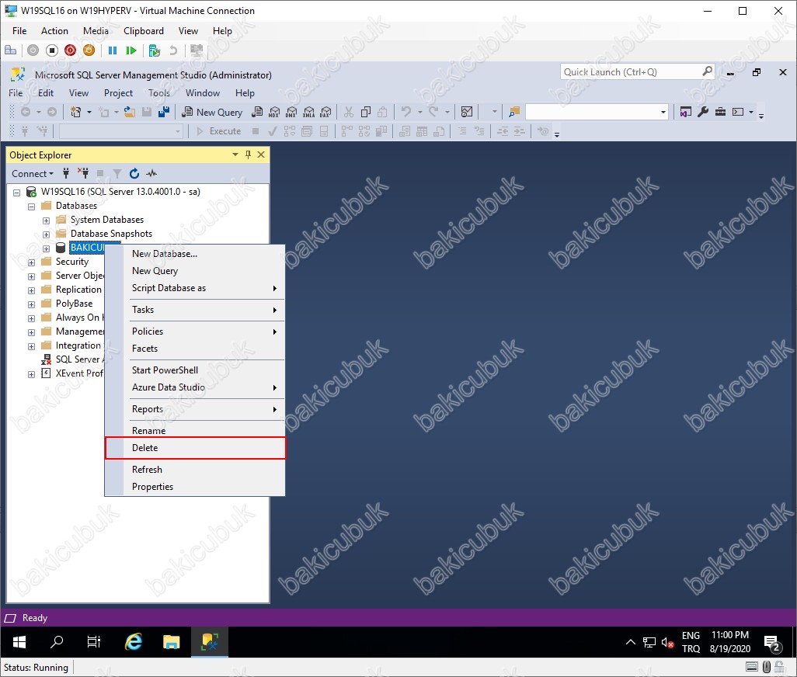Click the Activity Monitor pulse icon
Screen dimensions: 797x677
[151, 174]
